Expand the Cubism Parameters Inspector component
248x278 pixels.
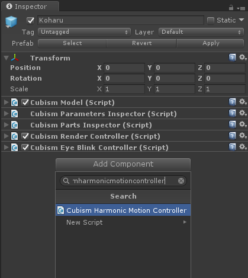(x=7, y=114)
